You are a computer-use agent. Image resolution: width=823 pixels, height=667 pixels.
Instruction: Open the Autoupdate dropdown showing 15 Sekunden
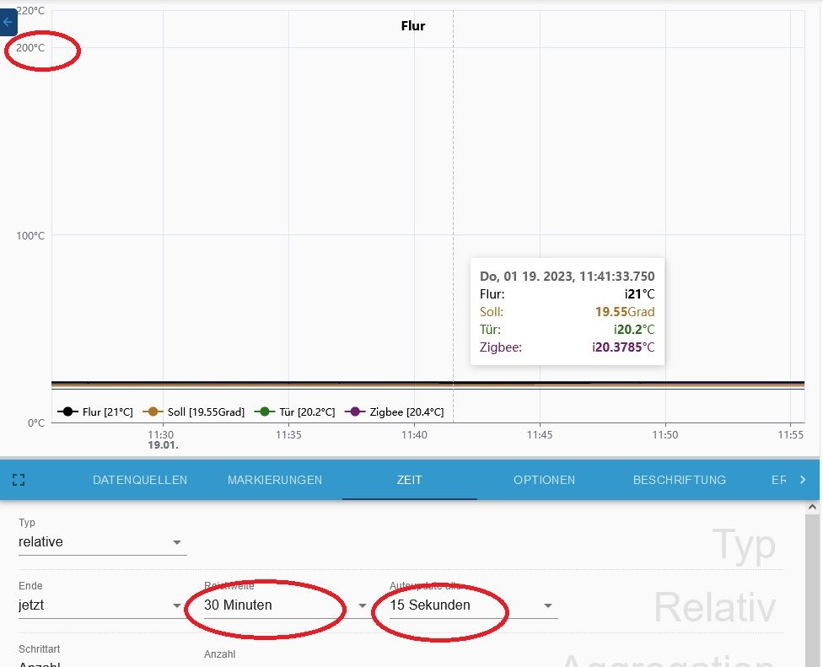point(473,605)
